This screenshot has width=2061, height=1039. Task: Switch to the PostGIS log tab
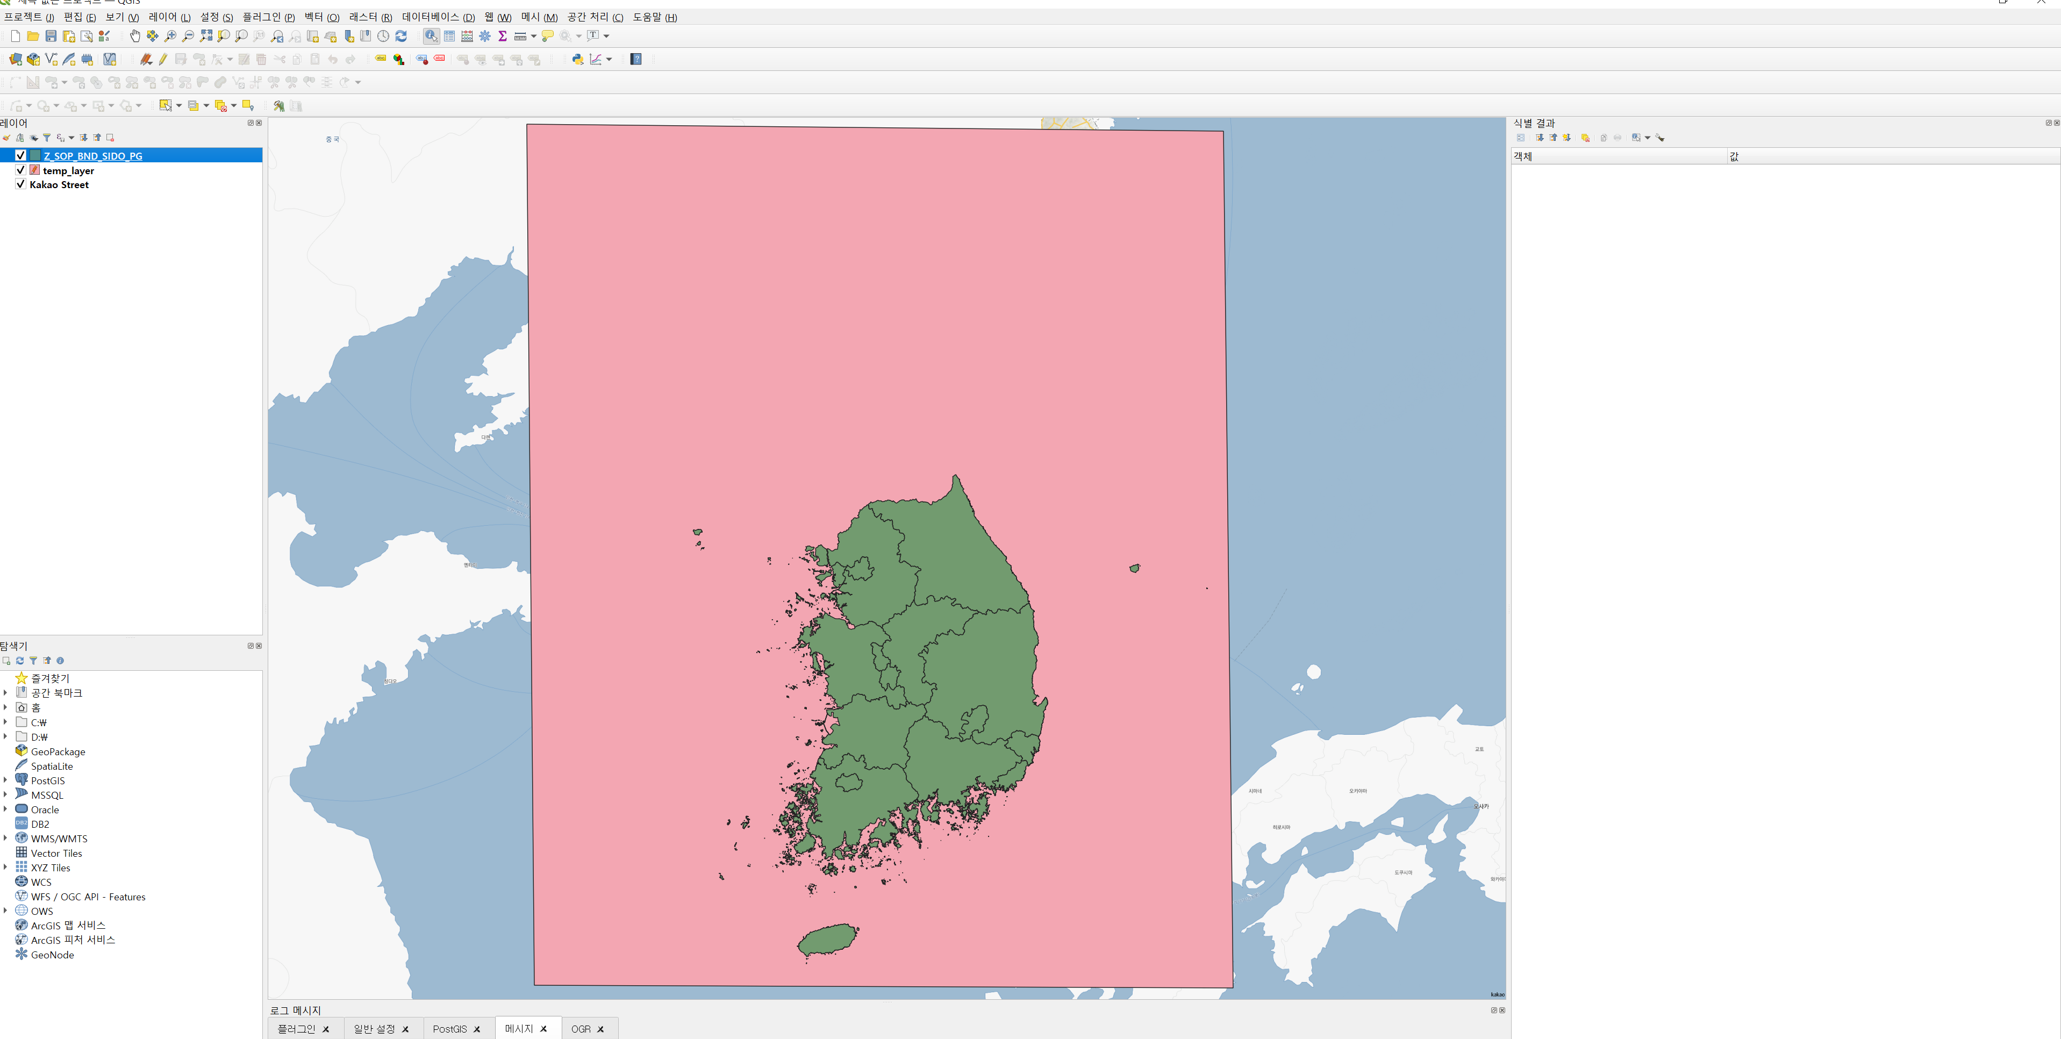449,1029
